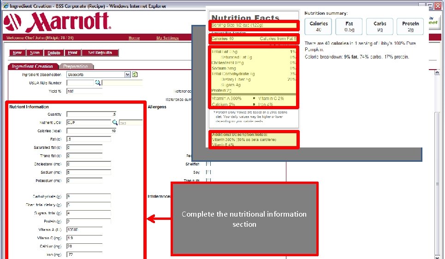This screenshot has height=259, width=445.
Task: Click the Vitamin C (mg) field
Action: 84,238
